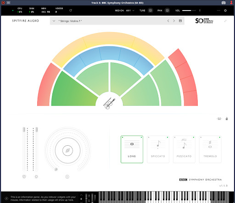Click the violin icon at chart center
This screenshot has height=203, width=235.
(x=109, y=103)
